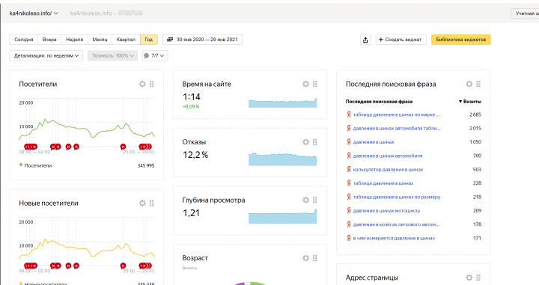Open settings gear of Глубина просмотра widget
Viewport: 539px width, 285px height.
click(x=305, y=200)
